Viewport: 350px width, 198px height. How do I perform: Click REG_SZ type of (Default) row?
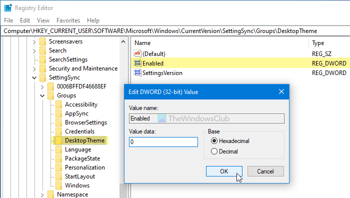coord(321,54)
